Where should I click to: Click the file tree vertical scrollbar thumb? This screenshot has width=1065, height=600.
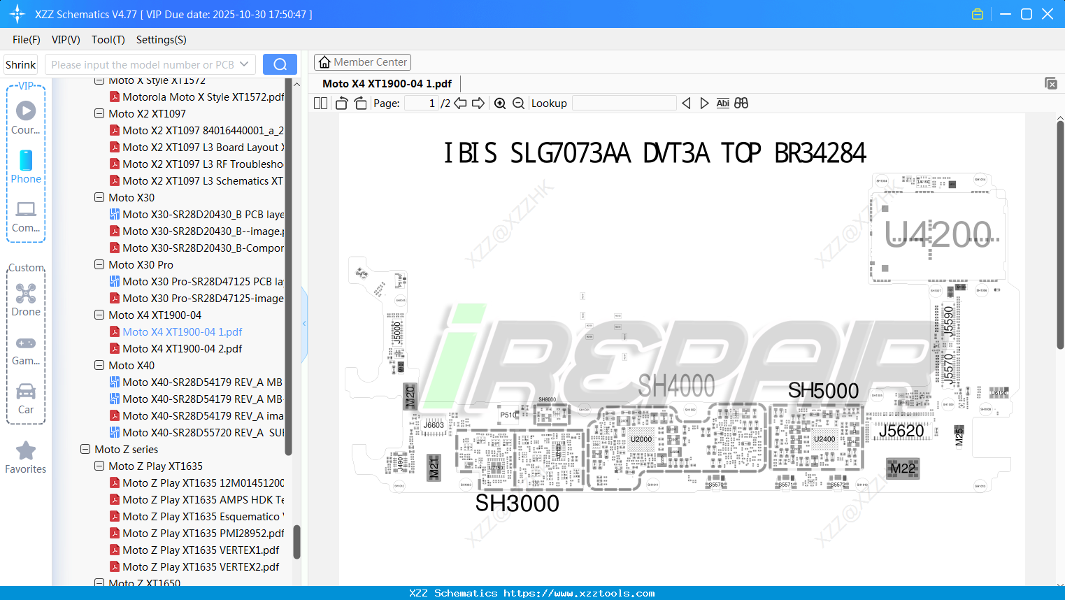(x=296, y=542)
